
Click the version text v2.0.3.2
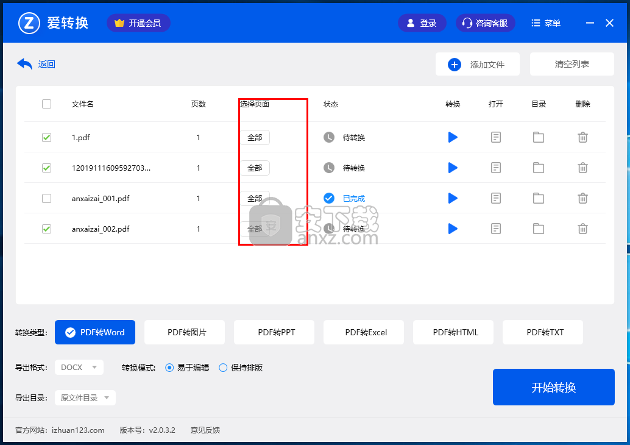point(162,430)
